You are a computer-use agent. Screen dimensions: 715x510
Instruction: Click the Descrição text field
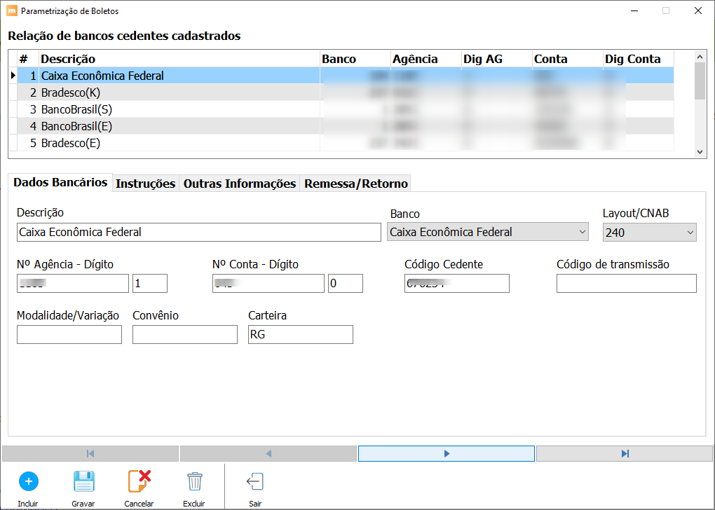199,232
